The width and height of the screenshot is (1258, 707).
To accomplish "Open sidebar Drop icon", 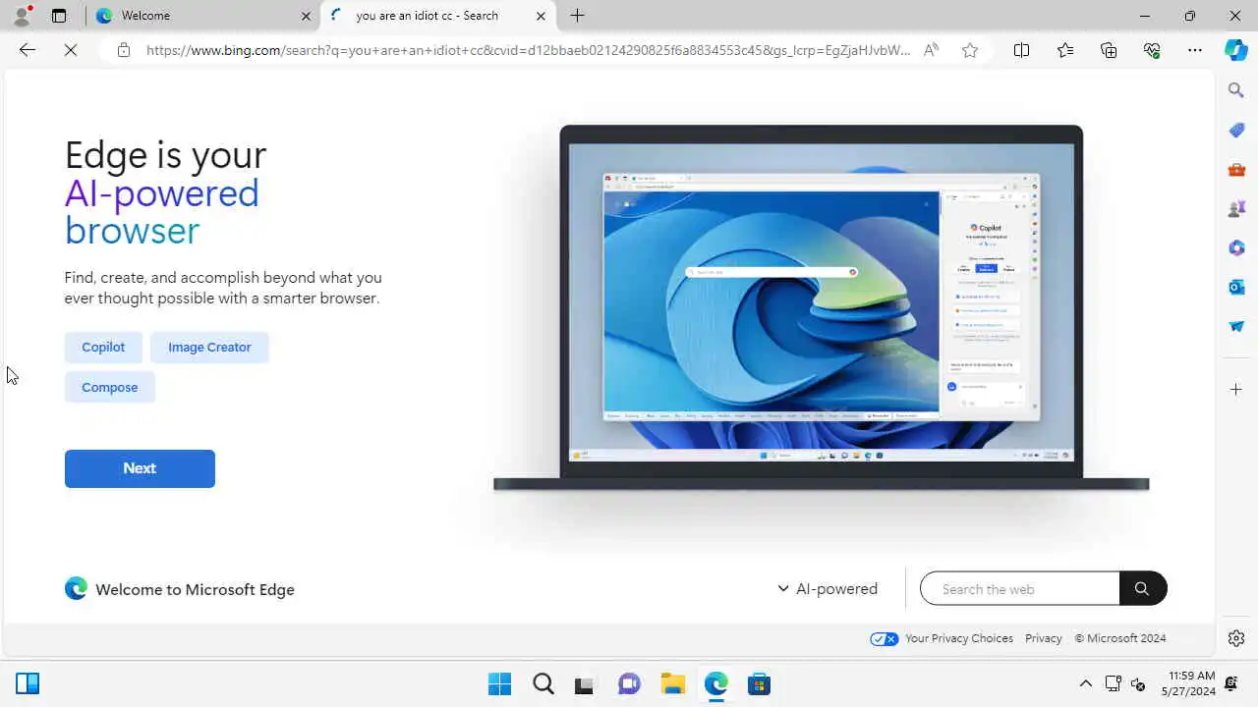I will pyautogui.click(x=1236, y=326).
